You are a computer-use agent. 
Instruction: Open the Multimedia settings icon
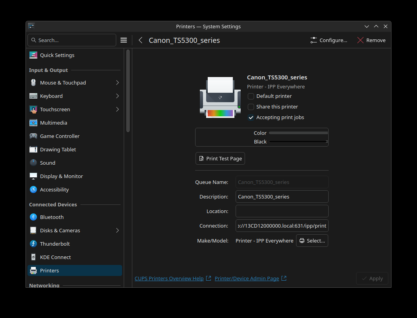tap(33, 123)
